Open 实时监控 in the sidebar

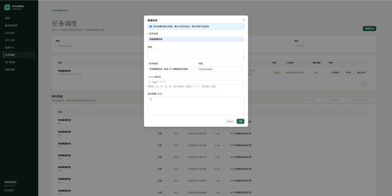tap(19, 33)
